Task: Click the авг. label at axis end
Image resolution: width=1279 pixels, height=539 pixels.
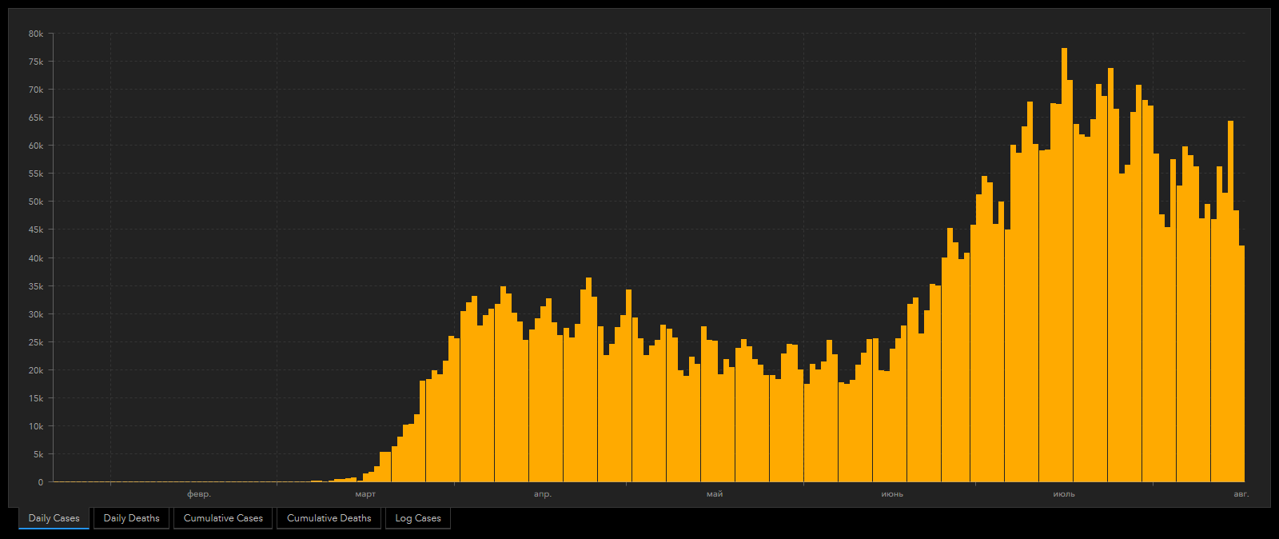Action: pyautogui.click(x=1241, y=494)
